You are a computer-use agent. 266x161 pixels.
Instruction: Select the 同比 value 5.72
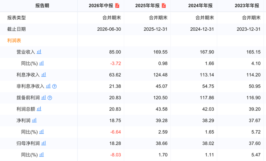click(x=256, y=132)
